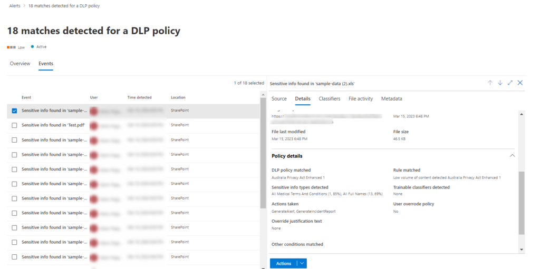Uncheck the selected first event checkbox
This screenshot has width=540, height=269.
14,111
